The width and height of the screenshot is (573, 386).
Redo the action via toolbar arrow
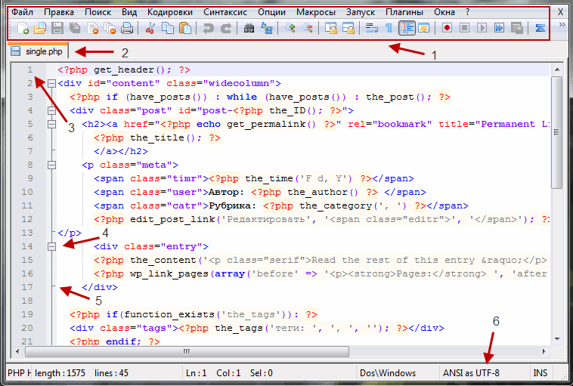coord(226,28)
